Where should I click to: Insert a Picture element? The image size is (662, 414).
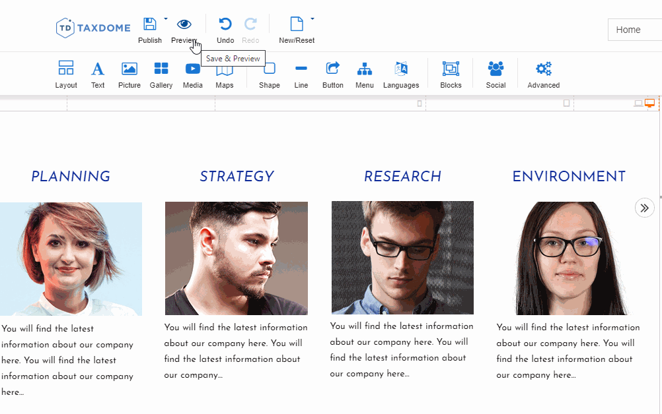(x=129, y=74)
